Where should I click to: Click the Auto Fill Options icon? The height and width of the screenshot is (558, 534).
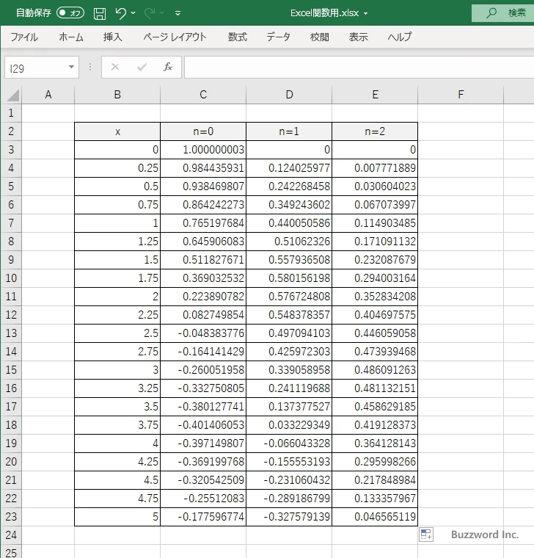426,535
